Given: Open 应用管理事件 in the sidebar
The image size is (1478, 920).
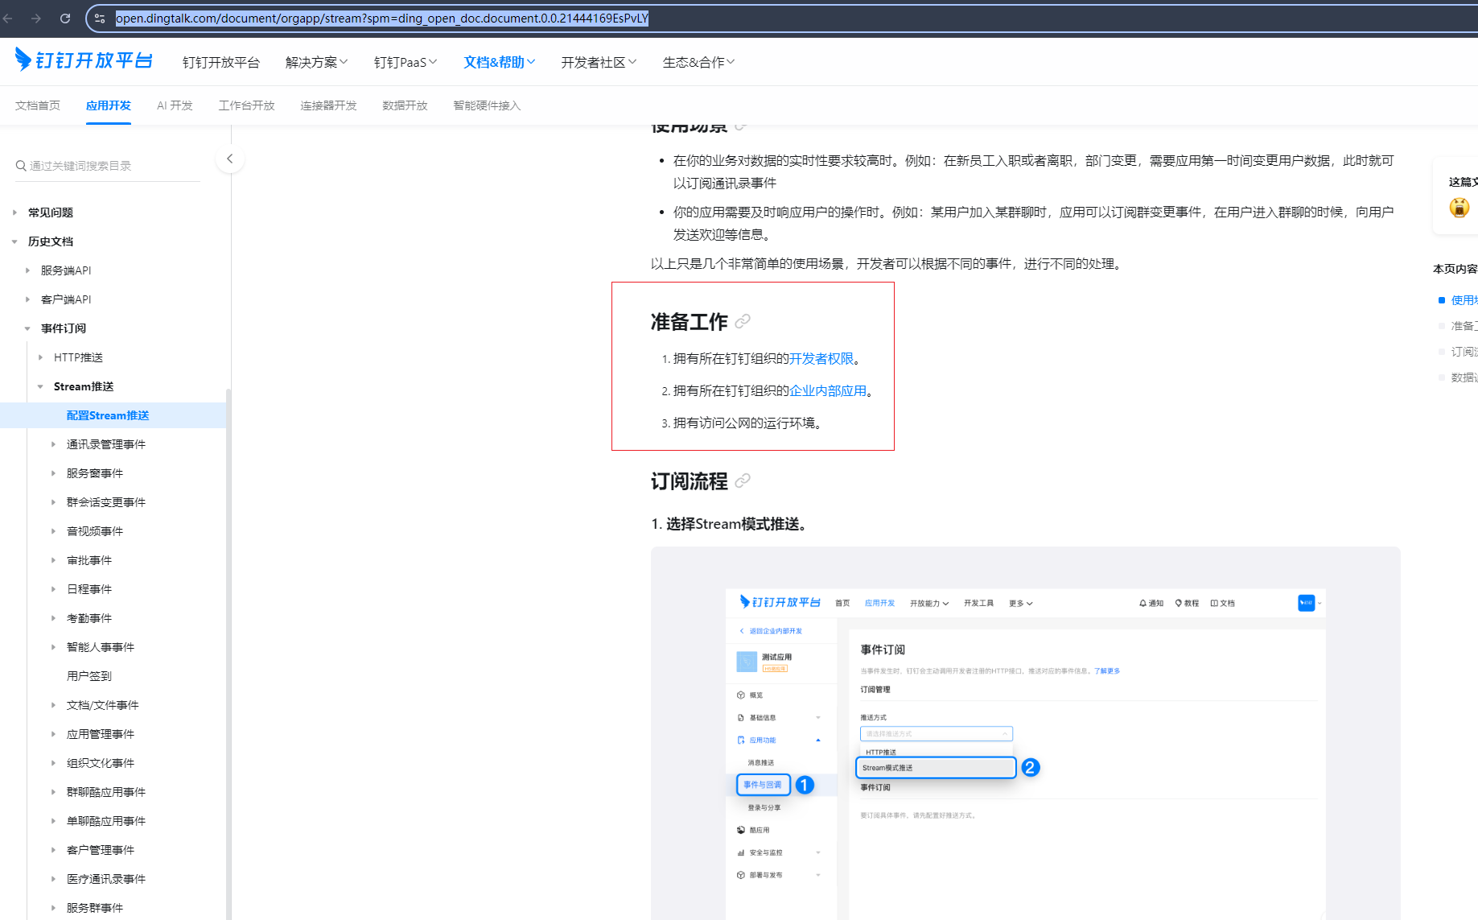Looking at the screenshot, I should 101,734.
